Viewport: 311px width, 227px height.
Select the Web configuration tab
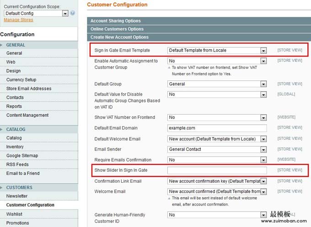click(11, 62)
